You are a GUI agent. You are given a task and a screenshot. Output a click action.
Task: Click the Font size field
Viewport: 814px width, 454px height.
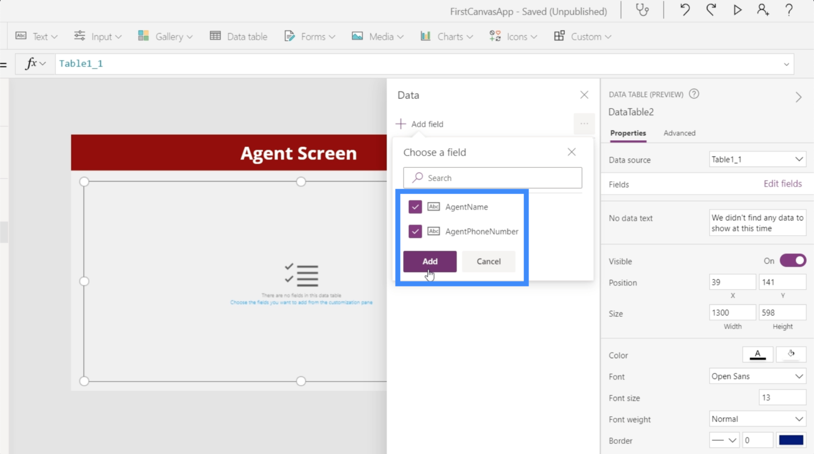[782, 397]
